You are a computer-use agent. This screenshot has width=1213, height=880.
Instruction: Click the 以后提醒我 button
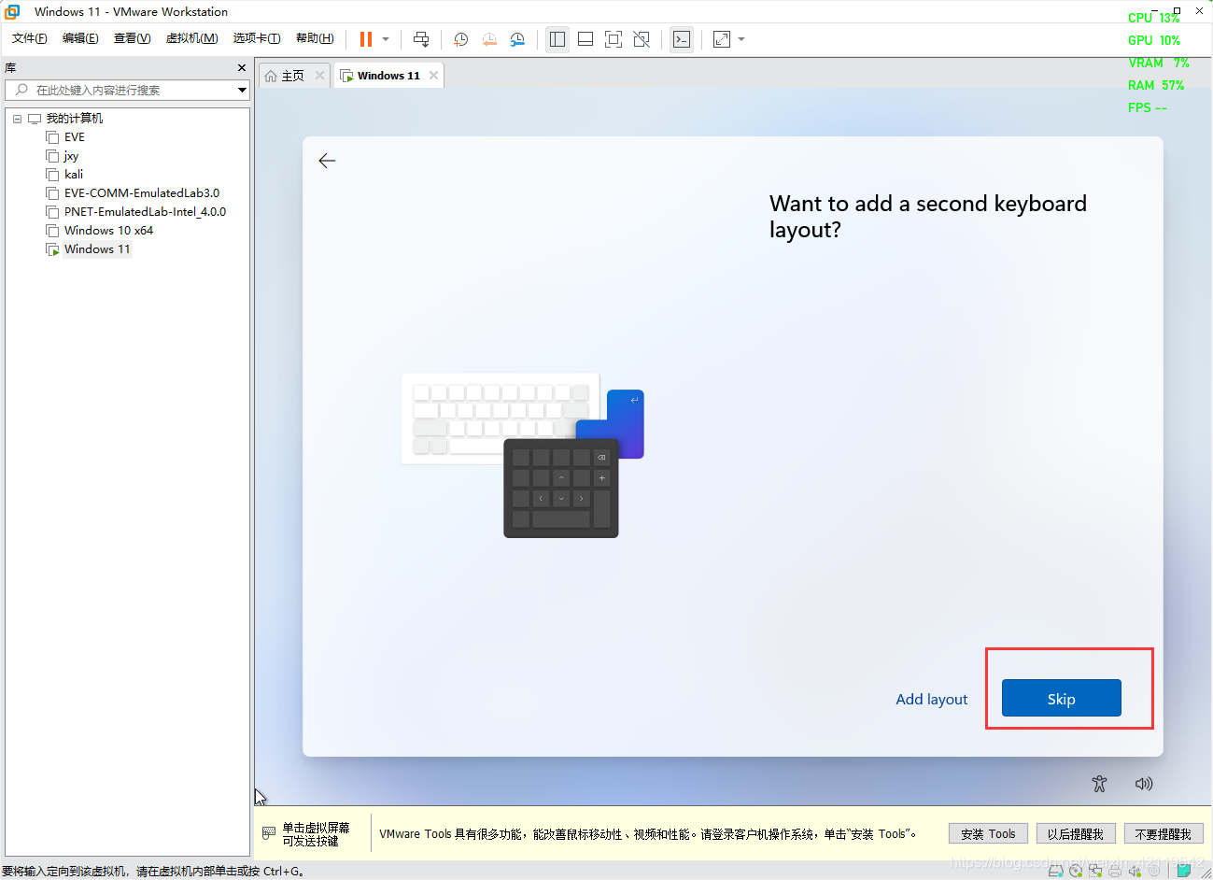(1076, 833)
